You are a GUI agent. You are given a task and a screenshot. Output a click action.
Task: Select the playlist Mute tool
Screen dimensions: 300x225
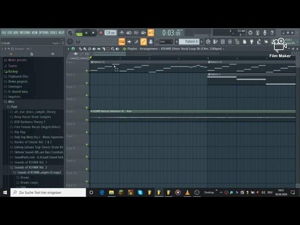[x=94, y=49]
